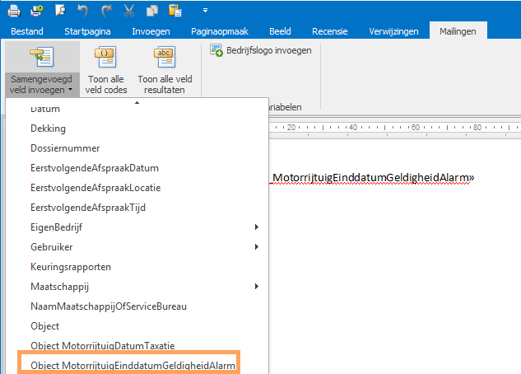The height and width of the screenshot is (374, 521).
Task: Click Toon alle veld codes
Action: [106, 70]
